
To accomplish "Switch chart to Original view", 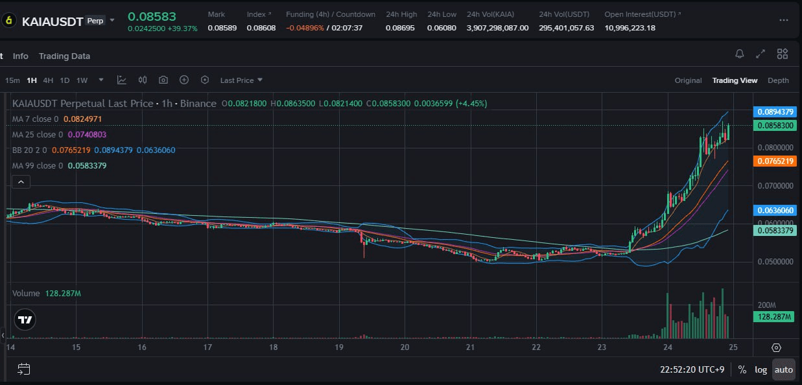I will click(x=688, y=80).
